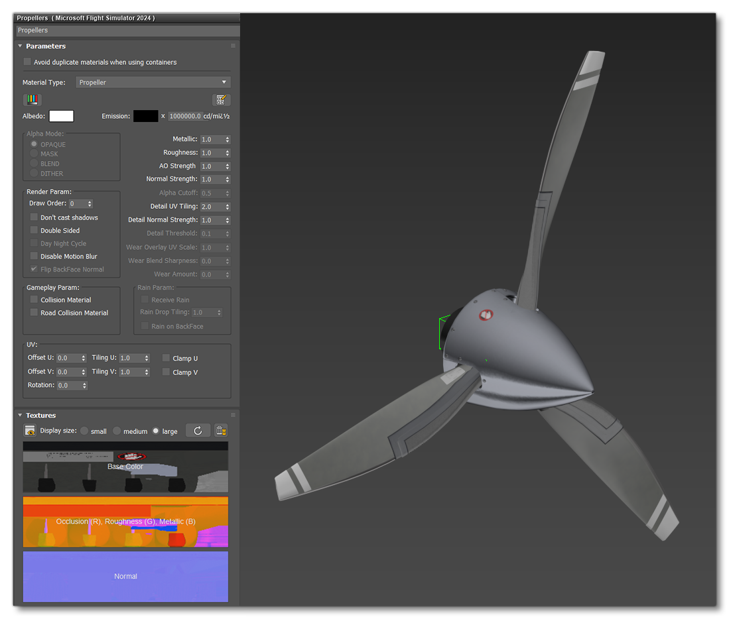Screen dimensions: 729x619
Task: Collapse the Parameters rollout
Action: (20, 46)
